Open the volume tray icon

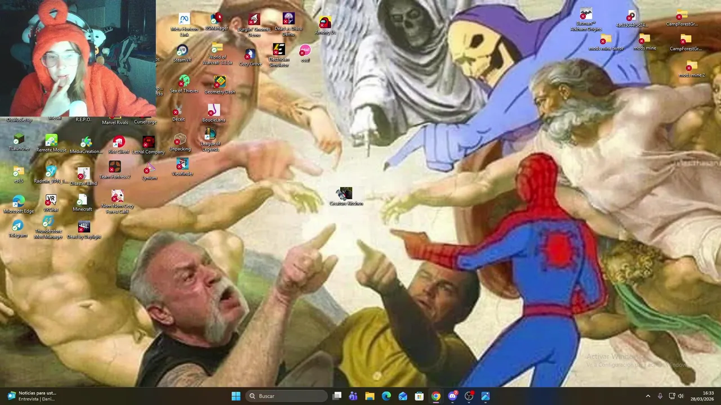[680, 396]
